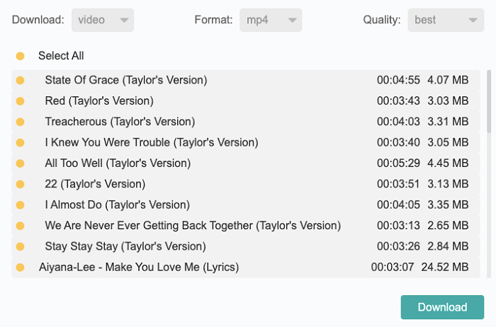Toggle selection for Aiyana-Lee Make You Love Me
Screen dimensions: 496x327
(x=21, y=268)
